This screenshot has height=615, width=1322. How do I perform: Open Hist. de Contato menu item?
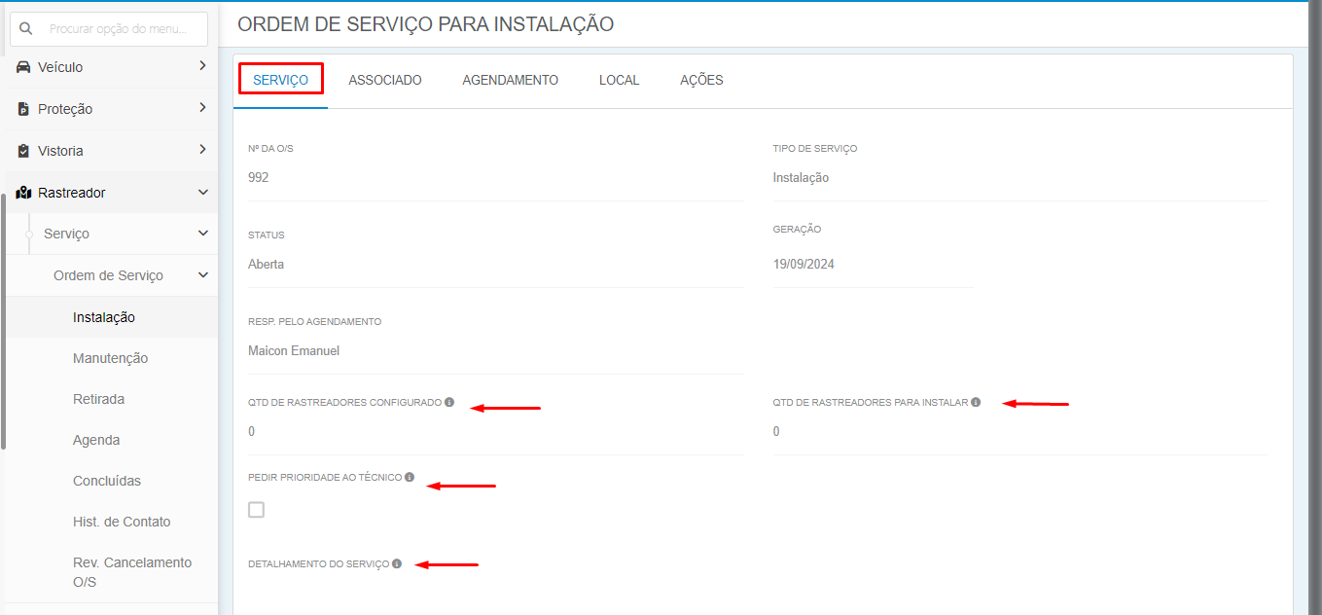coord(122,522)
